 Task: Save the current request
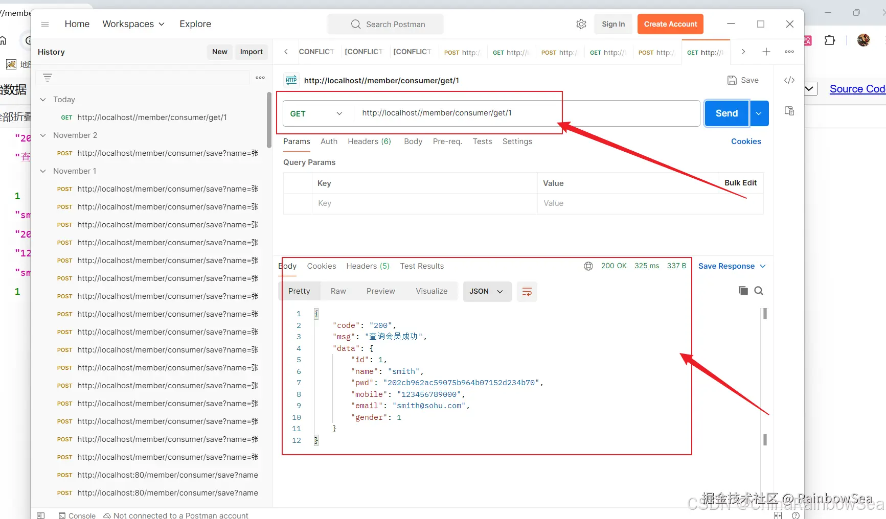point(743,80)
